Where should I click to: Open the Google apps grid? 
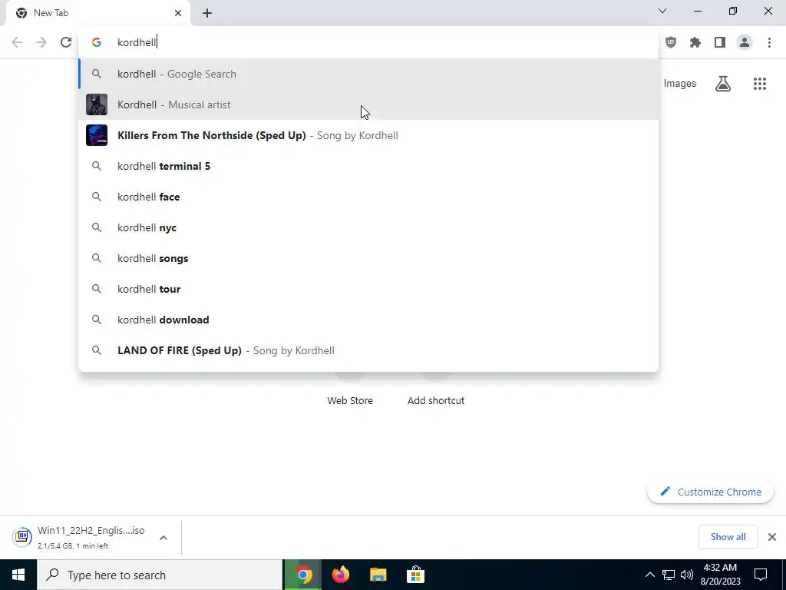760,83
